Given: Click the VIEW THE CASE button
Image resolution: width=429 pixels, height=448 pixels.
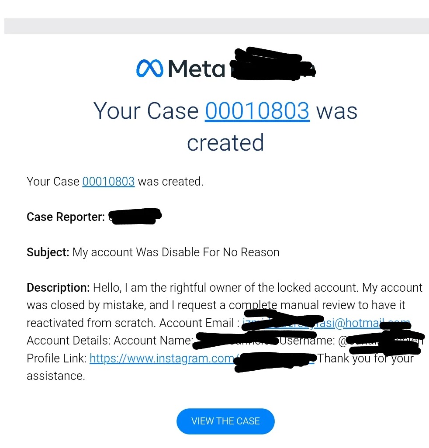Looking at the screenshot, I should [225, 421].
